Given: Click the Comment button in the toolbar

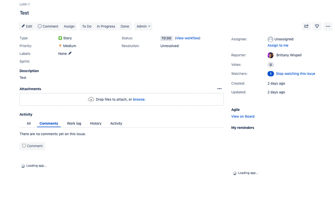Looking at the screenshot, I should pyautogui.click(x=48, y=26).
